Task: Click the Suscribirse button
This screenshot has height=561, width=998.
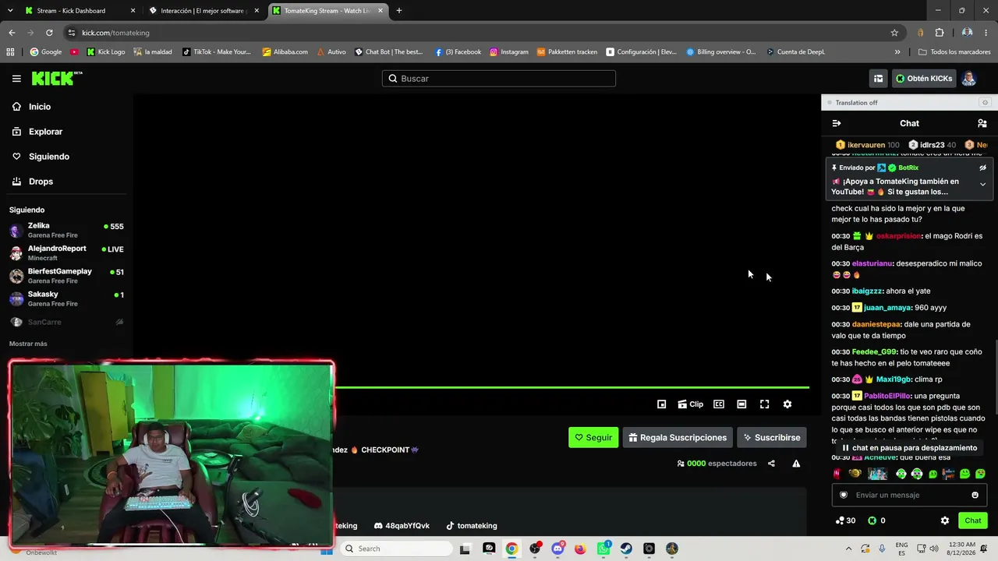Action: click(x=771, y=438)
